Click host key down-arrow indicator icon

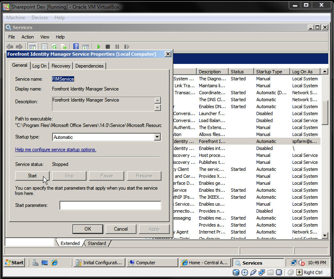click(x=299, y=272)
